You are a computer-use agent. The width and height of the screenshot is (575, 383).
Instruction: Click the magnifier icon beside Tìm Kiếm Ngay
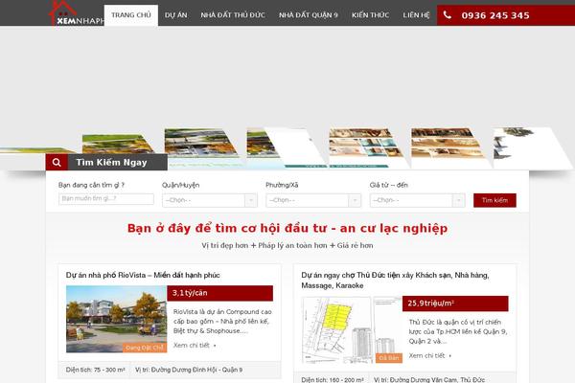(57, 163)
